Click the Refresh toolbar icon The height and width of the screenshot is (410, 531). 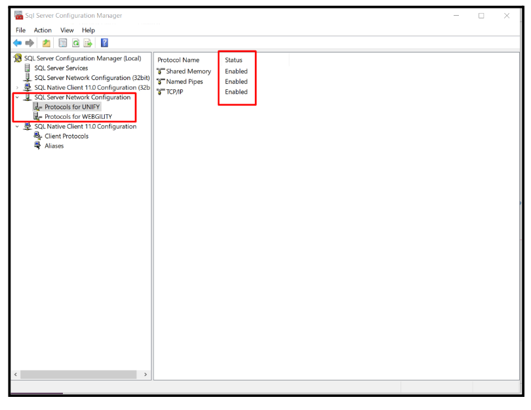pyautogui.click(x=75, y=43)
